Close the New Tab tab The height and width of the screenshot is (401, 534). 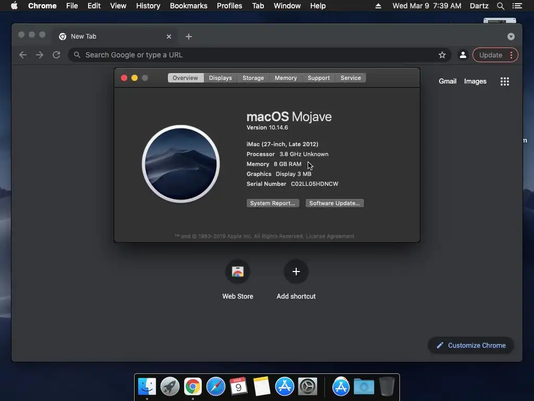pos(169,37)
